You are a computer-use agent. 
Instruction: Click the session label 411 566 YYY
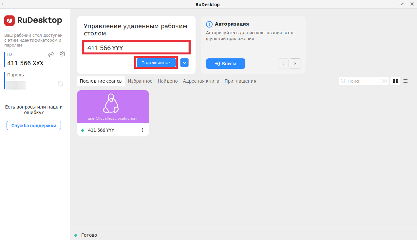(x=101, y=130)
